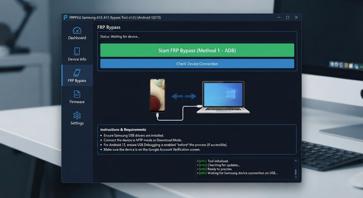The width and height of the screenshot is (363, 198).
Task: Start FRP Bypass Method 1 ADB
Action: [197, 50]
